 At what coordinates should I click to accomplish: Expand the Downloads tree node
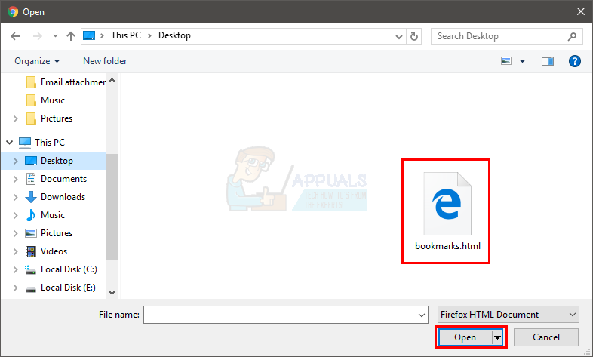(x=16, y=198)
